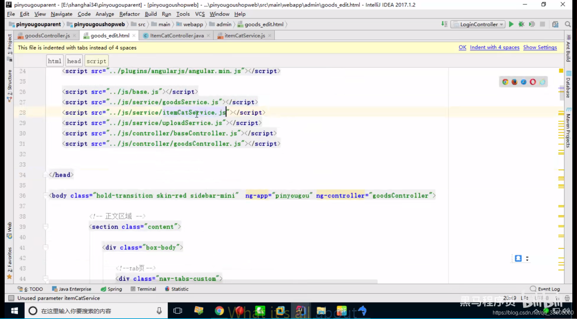Open the run configuration dropdown LoginController
Image resolution: width=577 pixels, height=319 pixels.
tap(478, 24)
